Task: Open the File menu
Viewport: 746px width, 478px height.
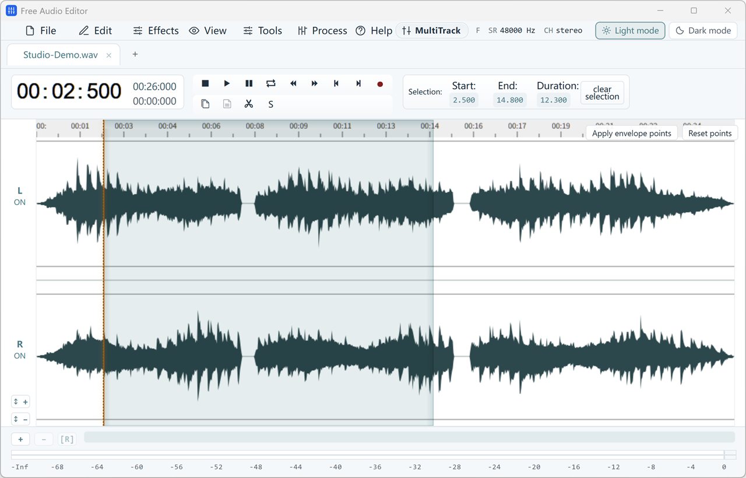Action: click(41, 31)
